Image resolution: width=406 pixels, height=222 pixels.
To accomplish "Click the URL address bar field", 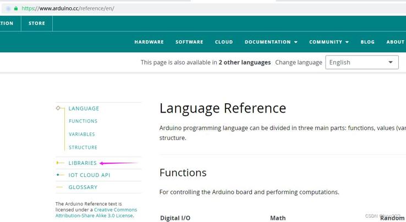I will click(x=204, y=8).
